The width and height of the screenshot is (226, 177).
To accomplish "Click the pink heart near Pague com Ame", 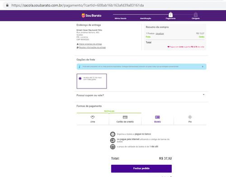I will [169, 47].
